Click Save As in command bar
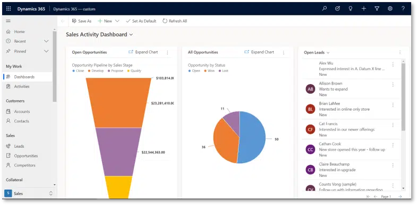417x205 pixels. pyautogui.click(x=82, y=21)
